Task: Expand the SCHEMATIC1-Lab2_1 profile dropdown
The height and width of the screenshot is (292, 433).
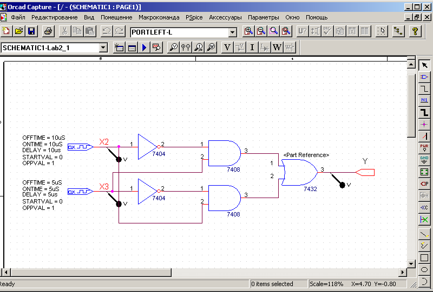Action: [x=103, y=47]
